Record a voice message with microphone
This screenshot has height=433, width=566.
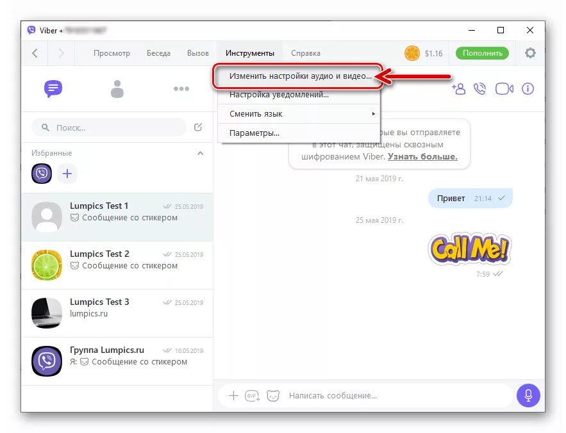pos(528,395)
